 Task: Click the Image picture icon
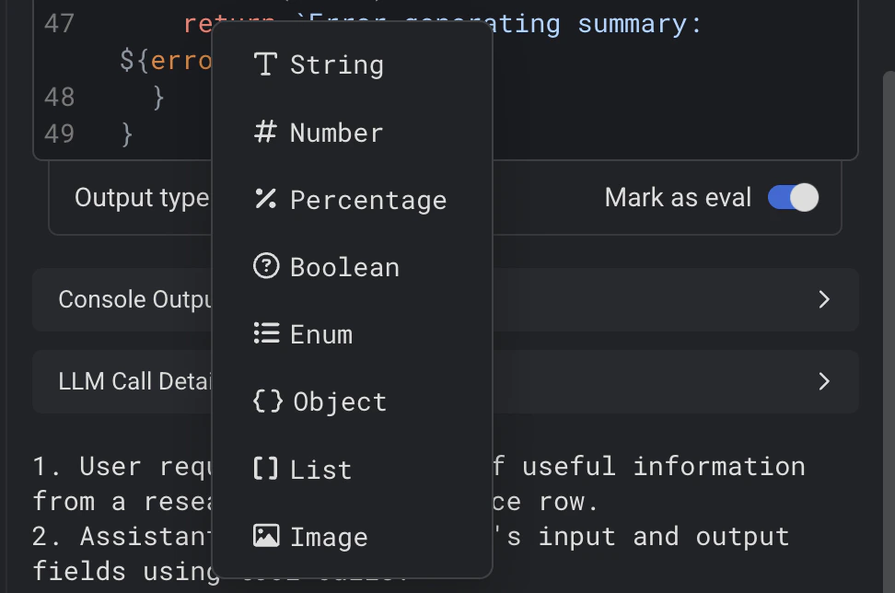[266, 536]
